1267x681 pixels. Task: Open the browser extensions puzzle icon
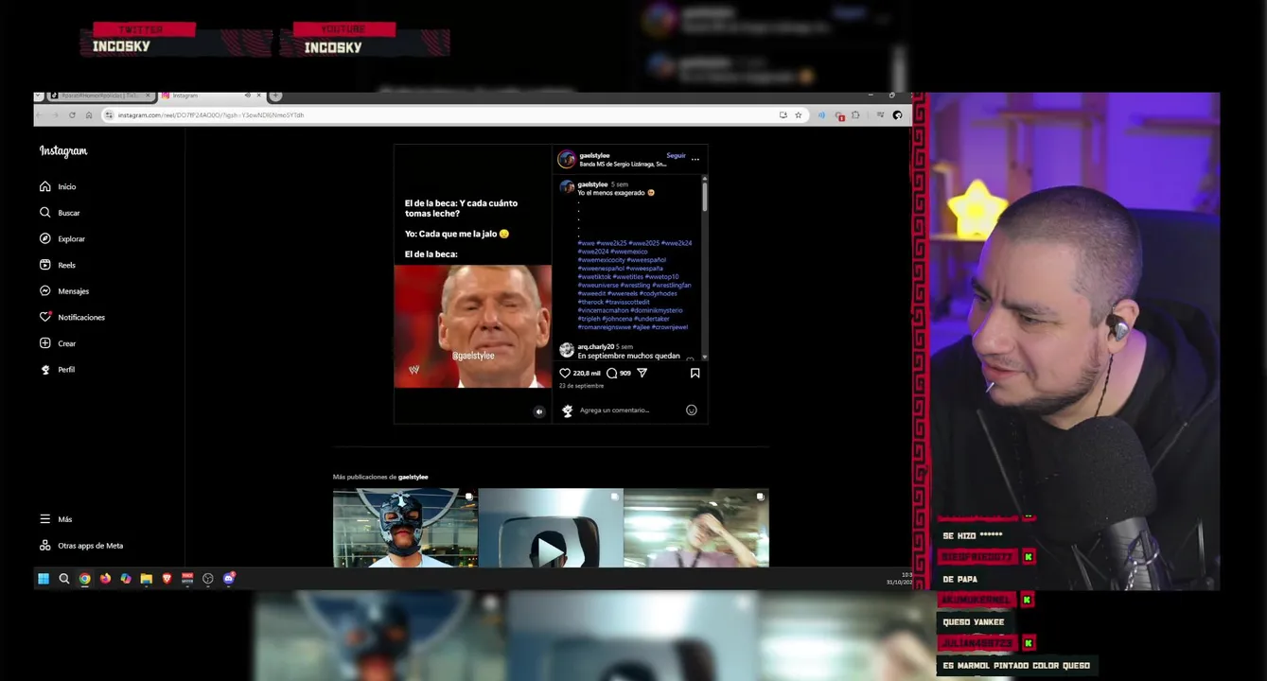(x=855, y=115)
